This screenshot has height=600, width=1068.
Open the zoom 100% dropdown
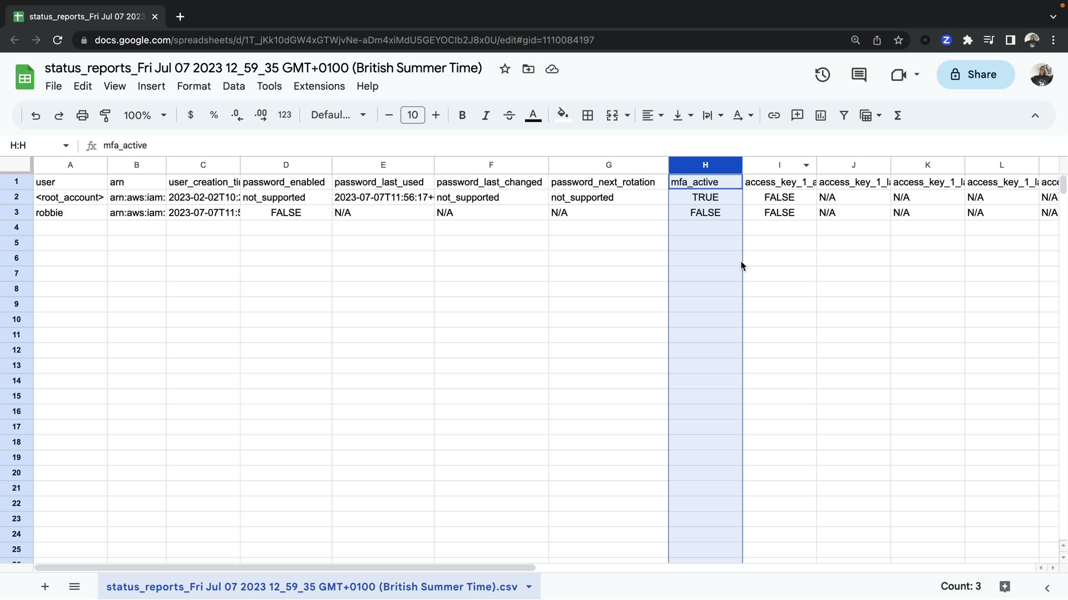point(145,116)
